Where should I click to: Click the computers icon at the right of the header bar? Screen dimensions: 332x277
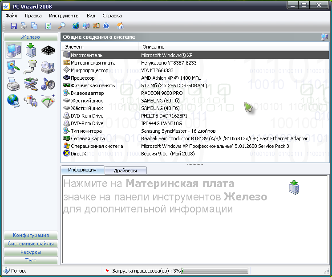tap(324, 37)
